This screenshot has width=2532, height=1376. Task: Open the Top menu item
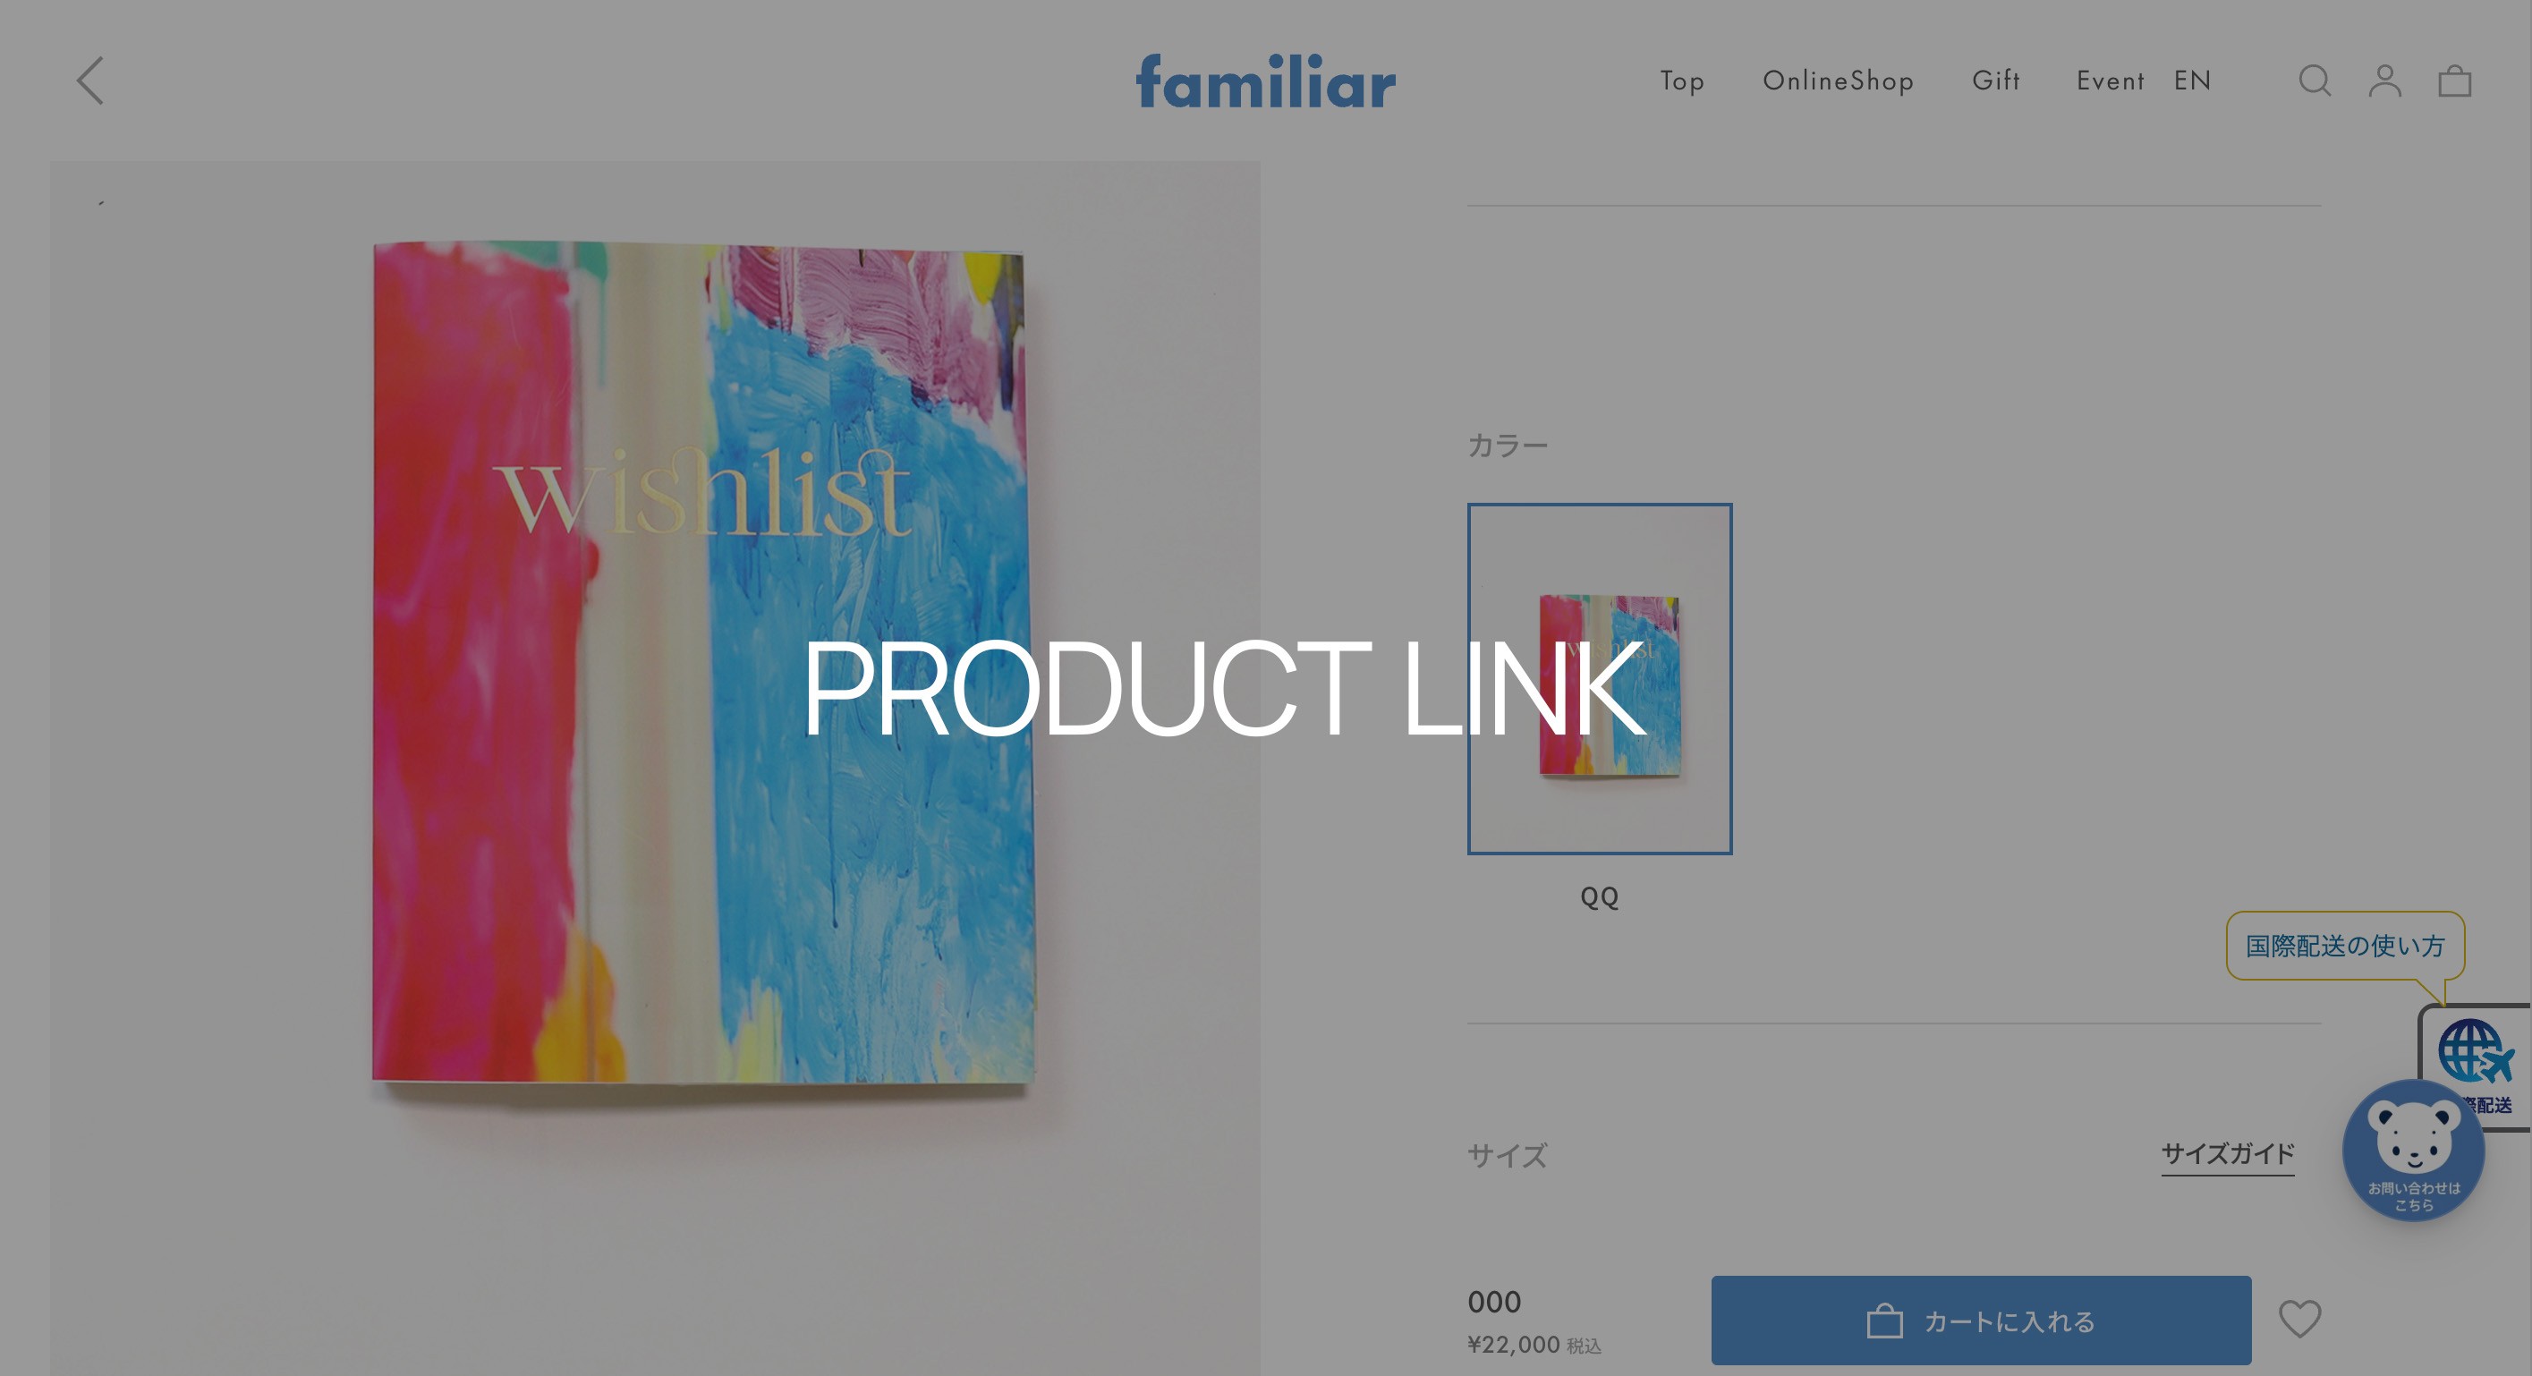click(1682, 81)
